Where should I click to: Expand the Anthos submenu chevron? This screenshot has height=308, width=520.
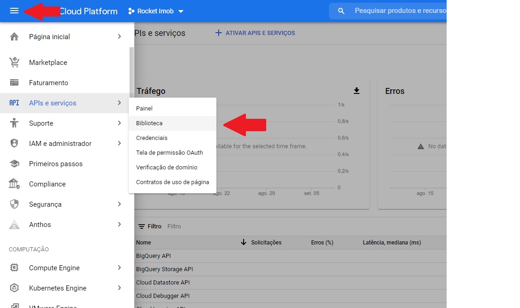click(120, 224)
